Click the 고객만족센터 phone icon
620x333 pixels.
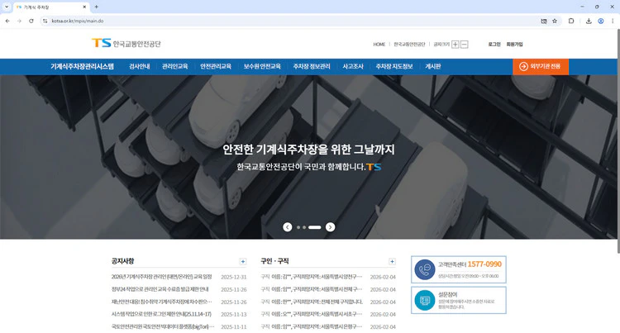point(425,269)
